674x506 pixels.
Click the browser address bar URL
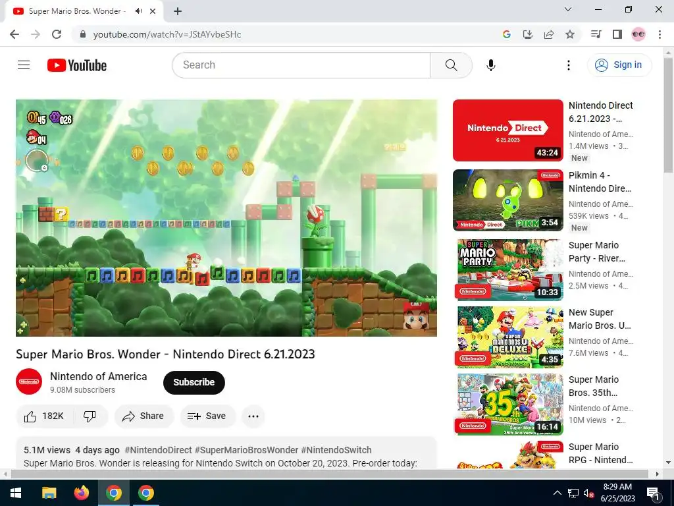click(167, 34)
